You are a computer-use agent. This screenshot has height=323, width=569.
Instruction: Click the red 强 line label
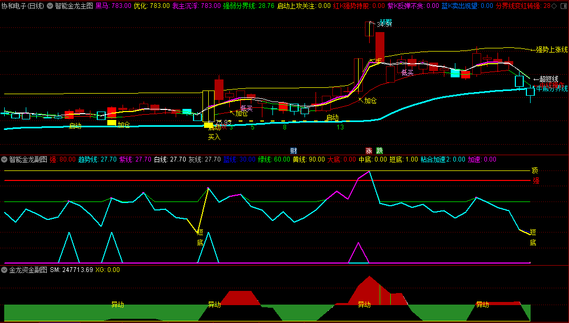coord(536,180)
